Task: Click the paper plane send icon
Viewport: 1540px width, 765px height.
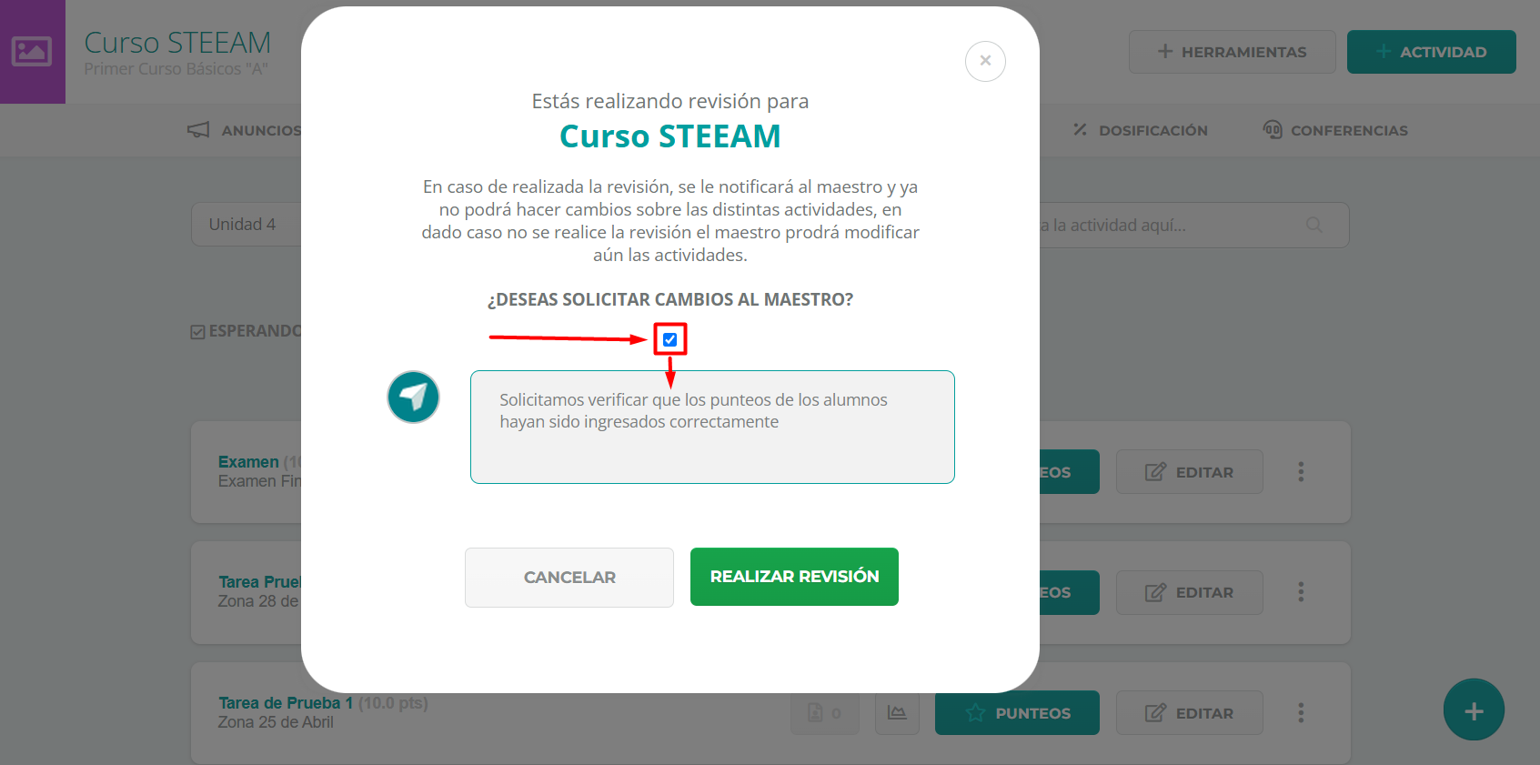Action: point(413,397)
